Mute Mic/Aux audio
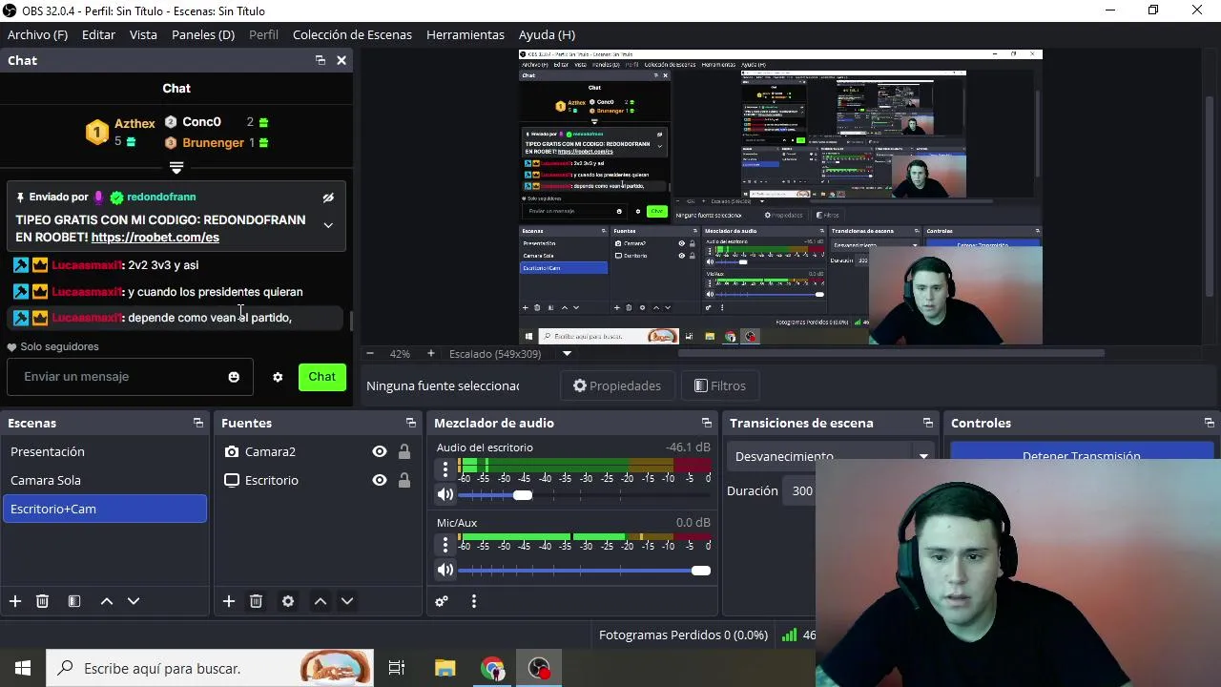The height and width of the screenshot is (687, 1221). [445, 570]
